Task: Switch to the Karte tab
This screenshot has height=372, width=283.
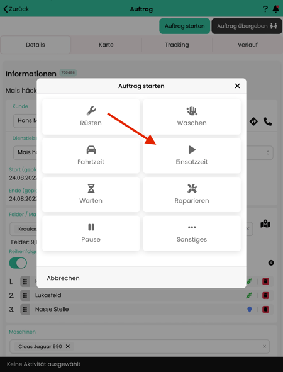Action: (106, 45)
